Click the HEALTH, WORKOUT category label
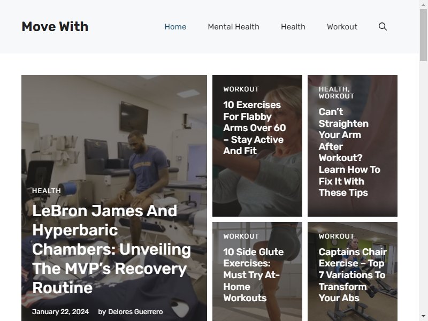Viewport: 428px width, 321px height. coord(337,93)
